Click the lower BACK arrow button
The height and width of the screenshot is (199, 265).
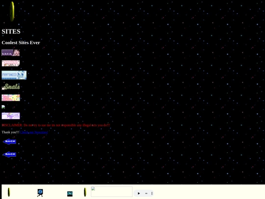click(9, 154)
